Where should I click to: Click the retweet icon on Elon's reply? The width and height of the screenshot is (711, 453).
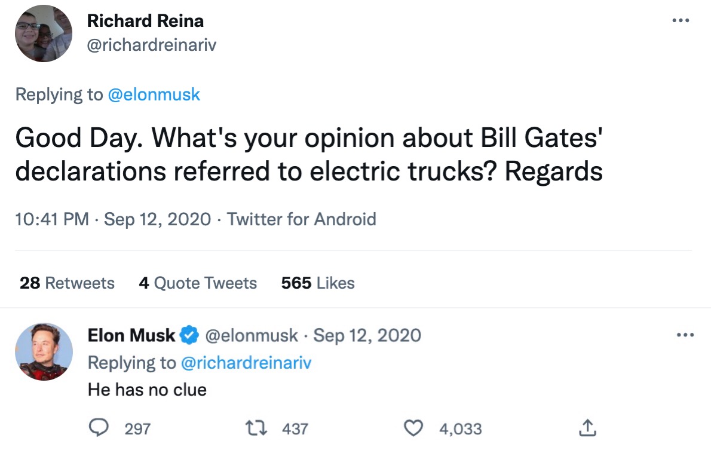(254, 428)
